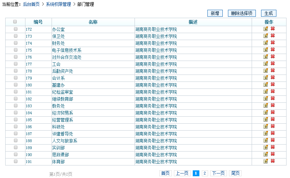Delete the 纪检监审室 row
The image size is (290, 178).
273,92
